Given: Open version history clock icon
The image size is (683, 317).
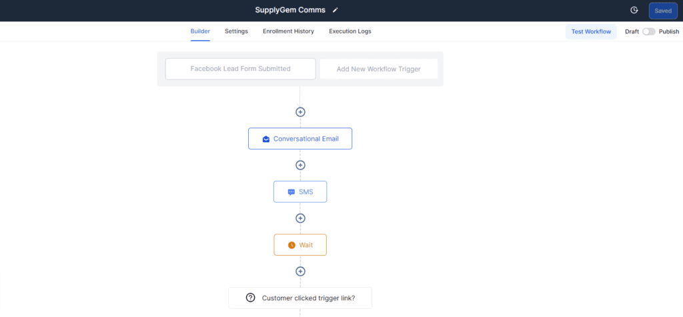Looking at the screenshot, I should [x=634, y=11].
